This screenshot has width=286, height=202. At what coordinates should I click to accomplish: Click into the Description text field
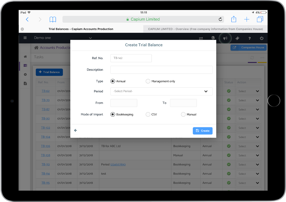[x=161, y=70]
